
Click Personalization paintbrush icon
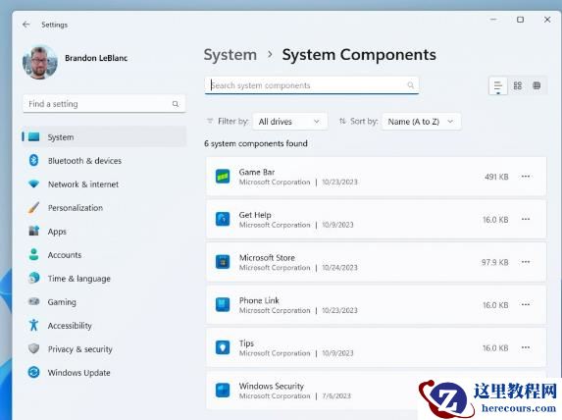click(33, 208)
